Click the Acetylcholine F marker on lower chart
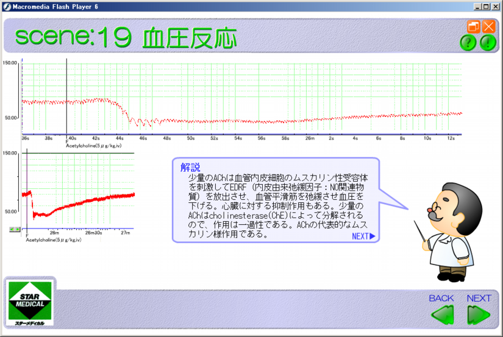This screenshot has width=503, height=337. point(26,235)
